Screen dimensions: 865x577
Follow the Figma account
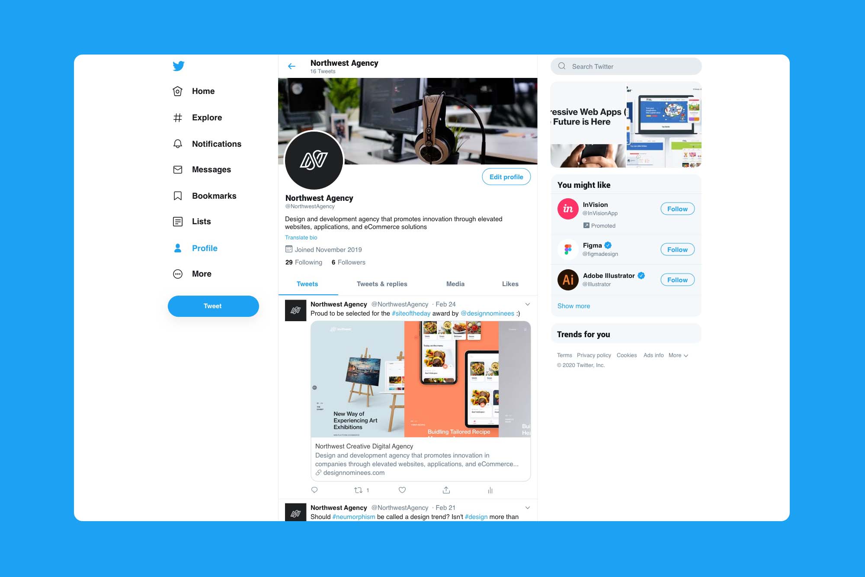[x=676, y=249]
